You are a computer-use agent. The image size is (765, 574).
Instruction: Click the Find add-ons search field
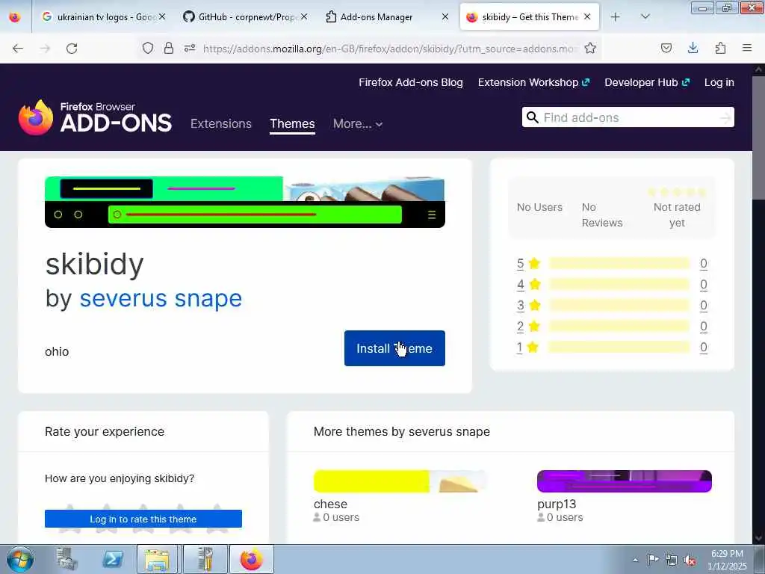[629, 117]
